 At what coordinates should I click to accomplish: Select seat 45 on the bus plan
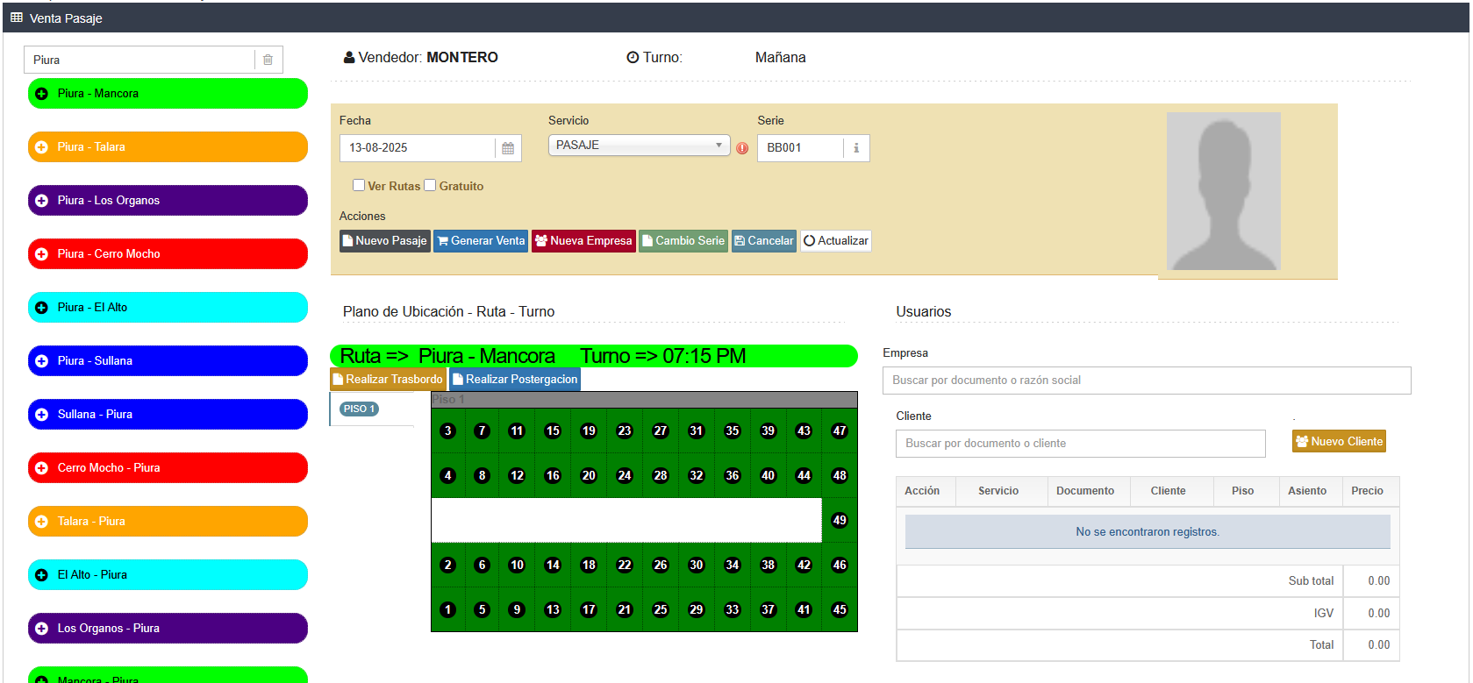pyautogui.click(x=840, y=609)
